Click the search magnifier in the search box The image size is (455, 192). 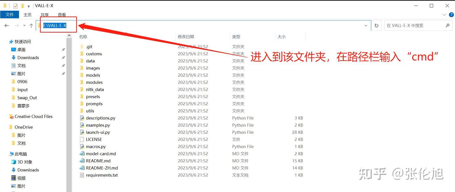pyautogui.click(x=448, y=25)
